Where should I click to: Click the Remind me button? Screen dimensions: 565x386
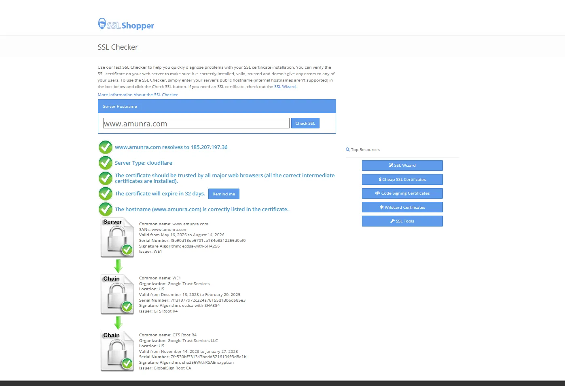tap(224, 194)
